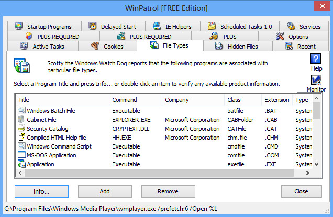Click the Compiled HTML Help file icon
The width and height of the screenshot is (333, 217).
(x=21, y=137)
